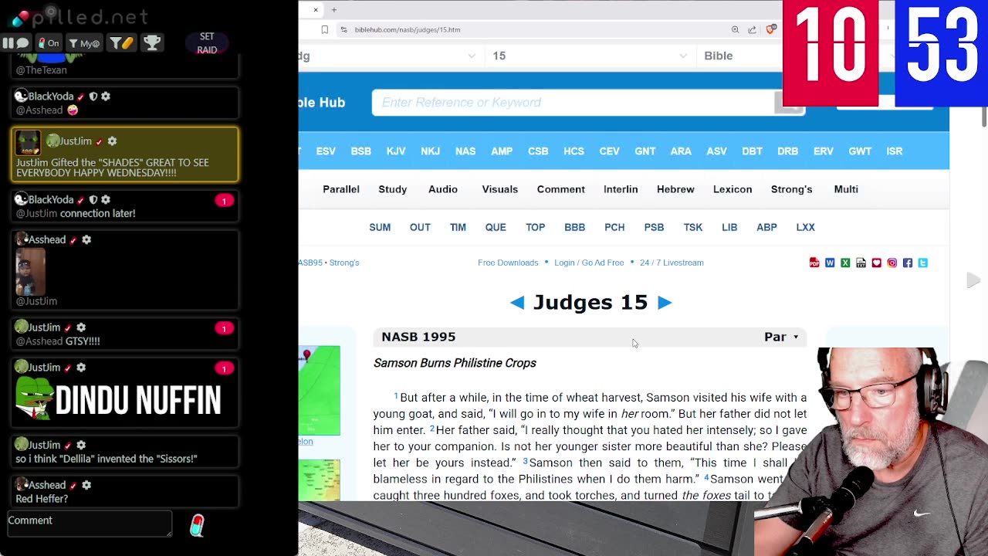This screenshot has height=556, width=988.
Task: Click the TSK link
Action: coord(693,227)
